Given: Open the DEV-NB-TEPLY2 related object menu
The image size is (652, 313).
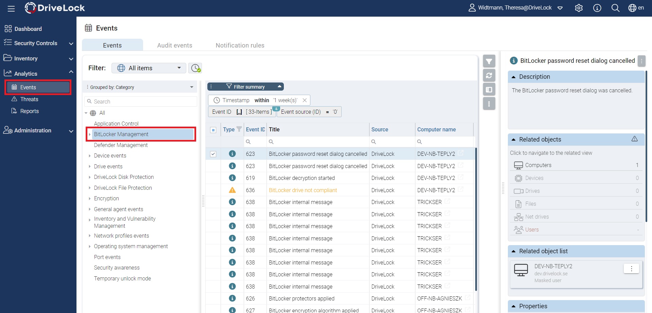Looking at the screenshot, I should 631,269.
